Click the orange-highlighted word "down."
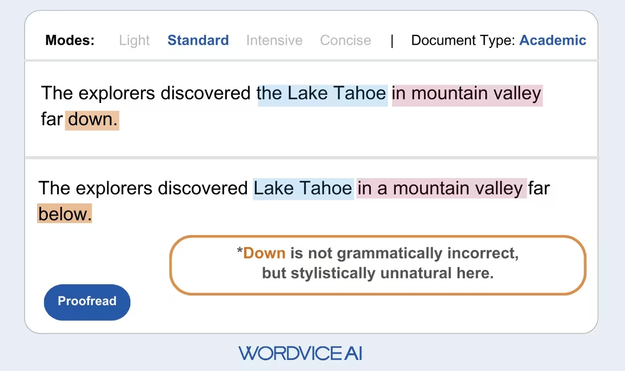Image resolution: width=625 pixels, height=371 pixels. [x=92, y=120]
